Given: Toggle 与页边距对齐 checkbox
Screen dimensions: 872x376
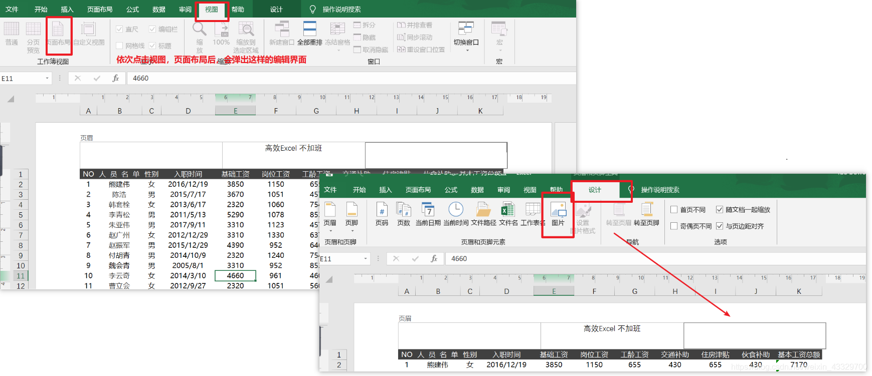Looking at the screenshot, I should pos(720,226).
